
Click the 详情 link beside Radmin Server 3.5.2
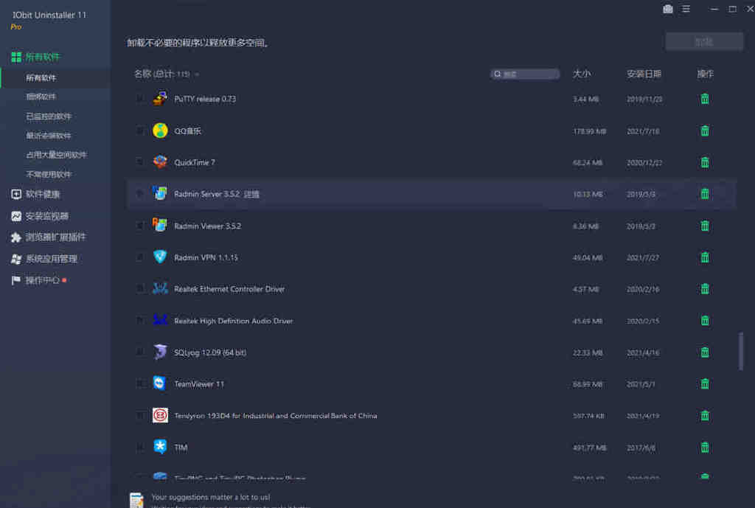tap(251, 194)
